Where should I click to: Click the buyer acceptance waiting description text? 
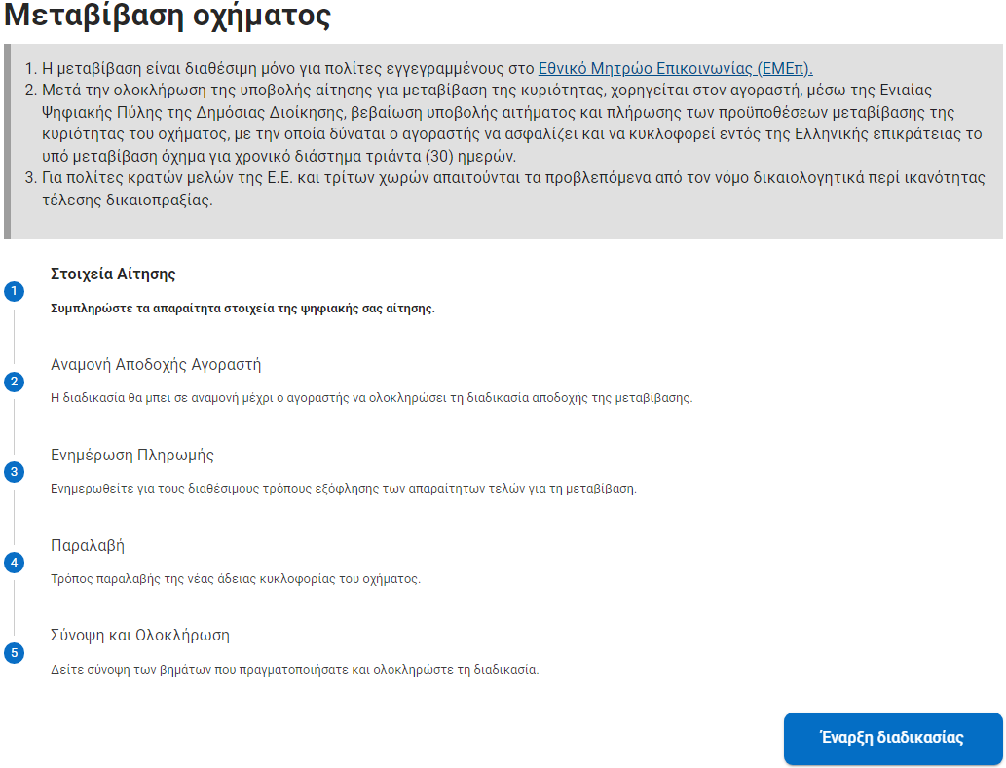click(x=371, y=399)
